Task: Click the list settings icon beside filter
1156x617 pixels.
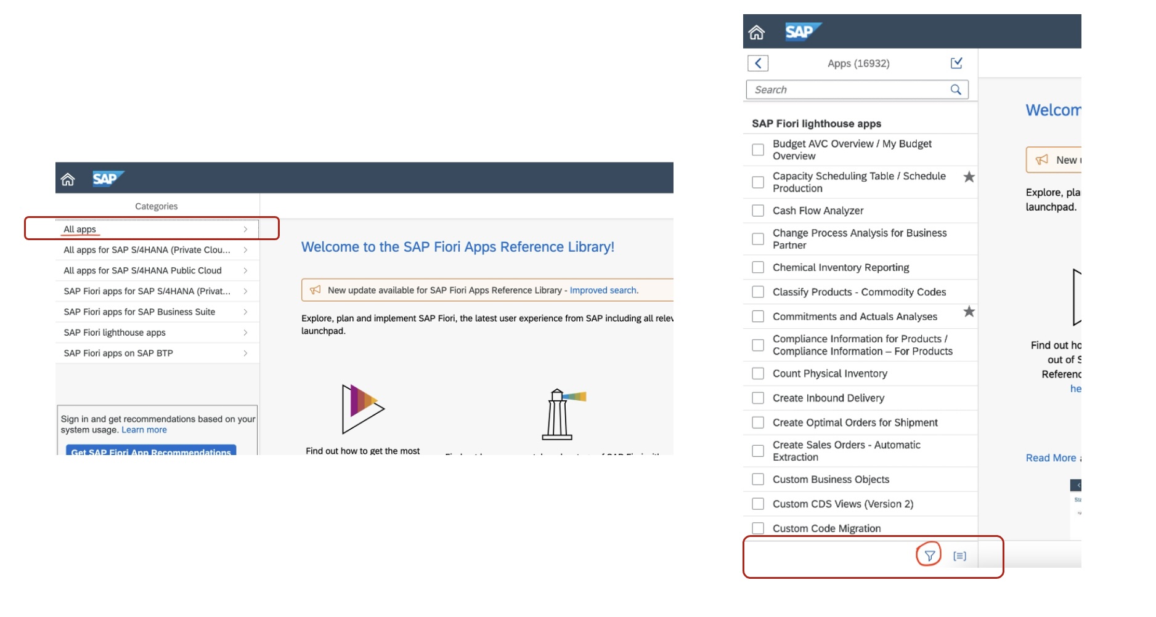Action: coord(959,556)
